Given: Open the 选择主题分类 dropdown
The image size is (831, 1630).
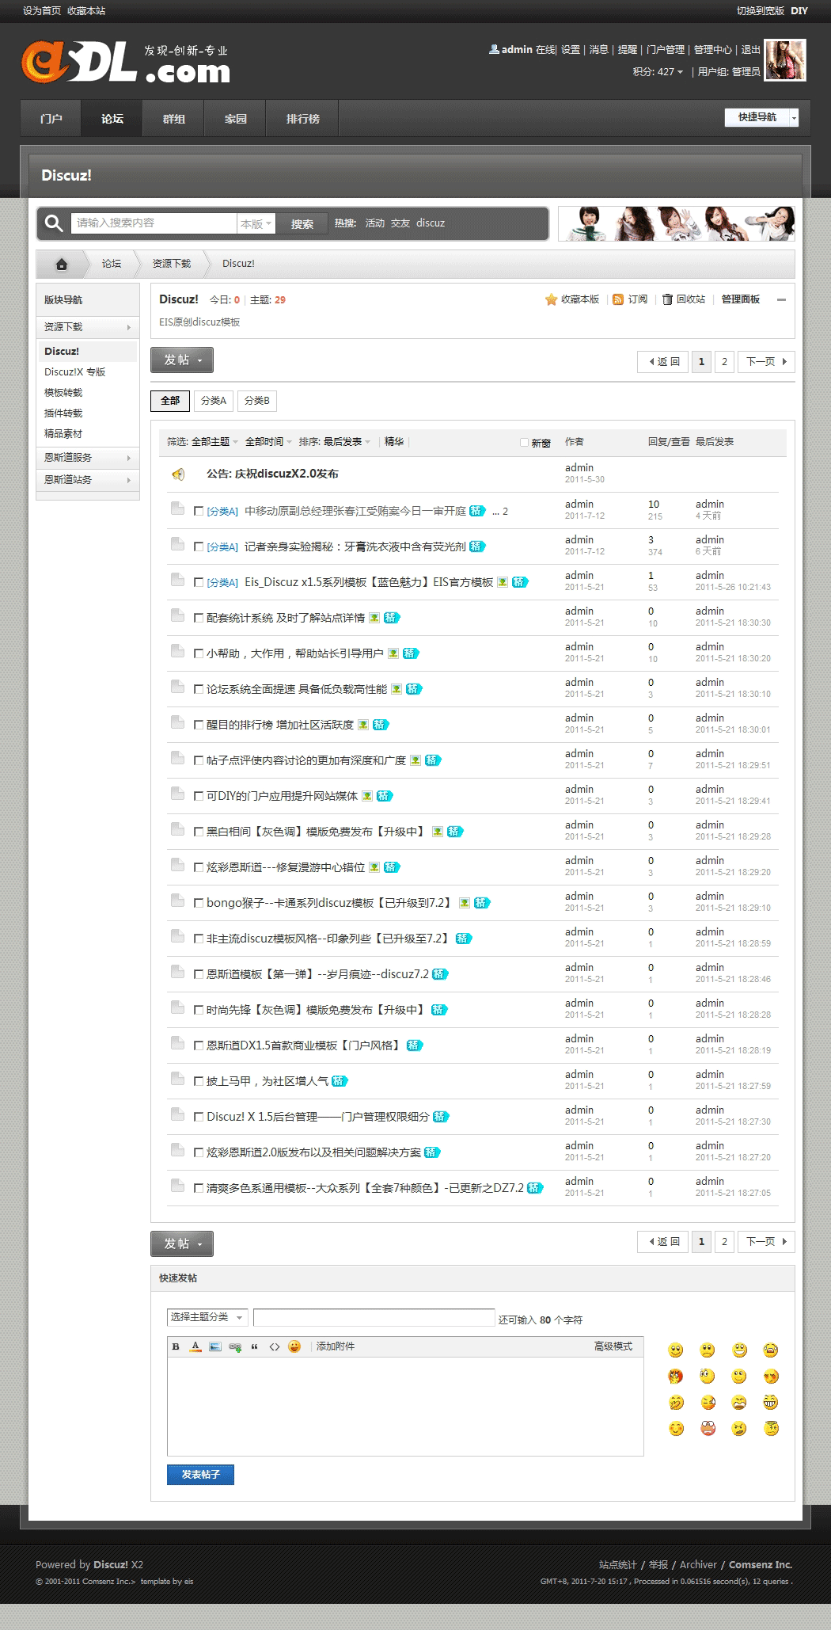Looking at the screenshot, I should 207,1317.
